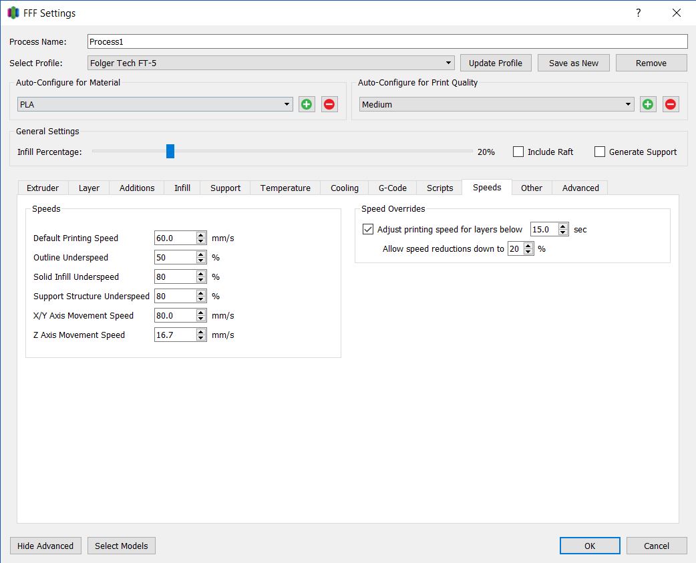Remove the Medium print quality preset

pyautogui.click(x=671, y=104)
